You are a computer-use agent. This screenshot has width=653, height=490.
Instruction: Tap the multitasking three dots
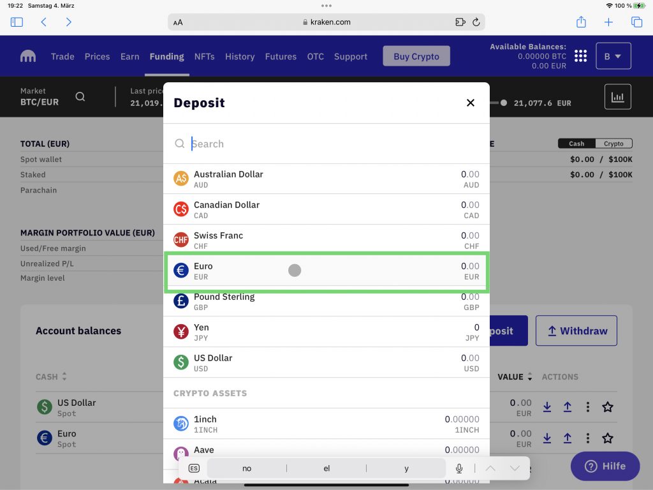click(326, 6)
